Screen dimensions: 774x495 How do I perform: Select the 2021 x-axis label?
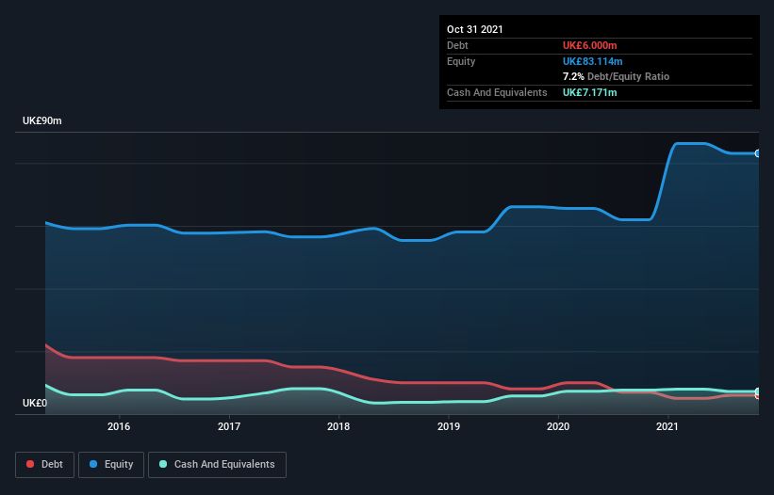[667, 426]
